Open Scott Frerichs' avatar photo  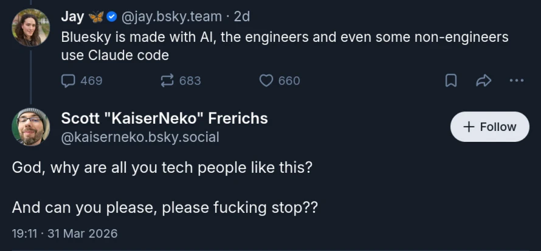pos(31,127)
